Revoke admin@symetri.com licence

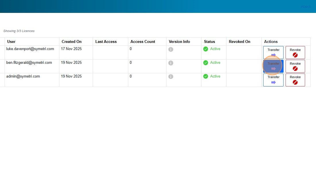point(295,80)
